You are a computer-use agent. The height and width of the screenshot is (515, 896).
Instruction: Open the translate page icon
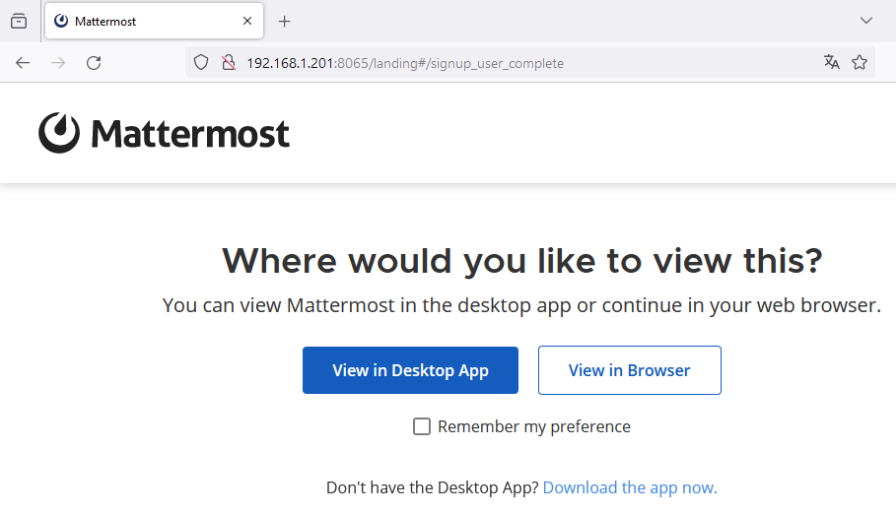(x=831, y=62)
